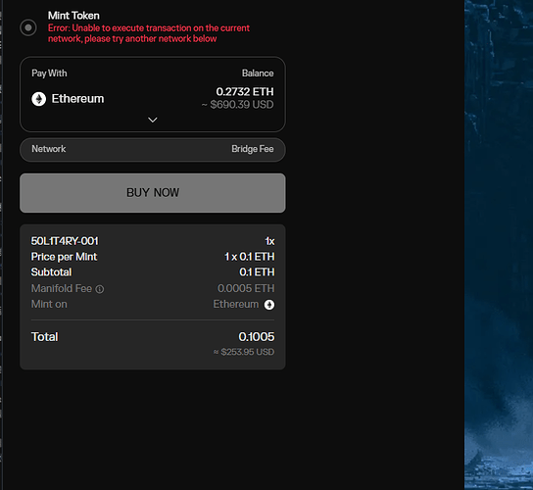Click the Total 0.1005 amount

tap(257, 337)
